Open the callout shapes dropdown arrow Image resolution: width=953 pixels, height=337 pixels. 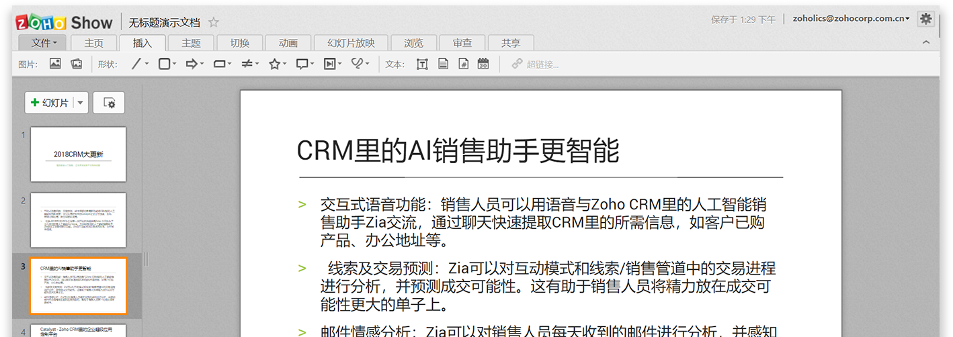(x=312, y=64)
